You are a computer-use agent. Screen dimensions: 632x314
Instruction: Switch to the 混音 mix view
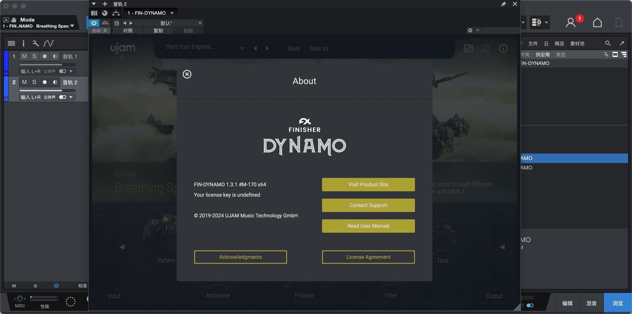coord(591,303)
